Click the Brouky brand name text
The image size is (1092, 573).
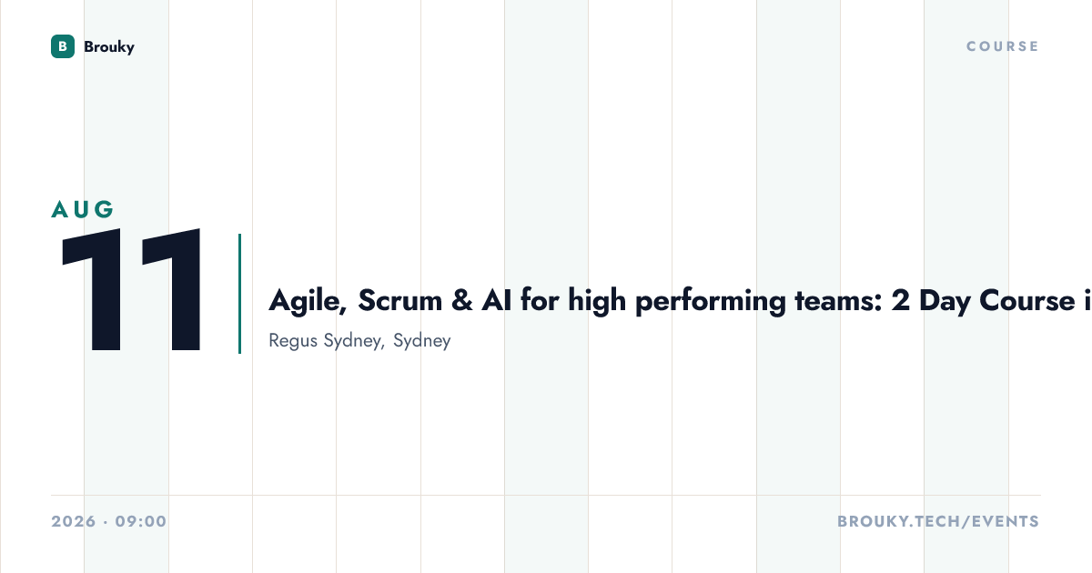[109, 46]
